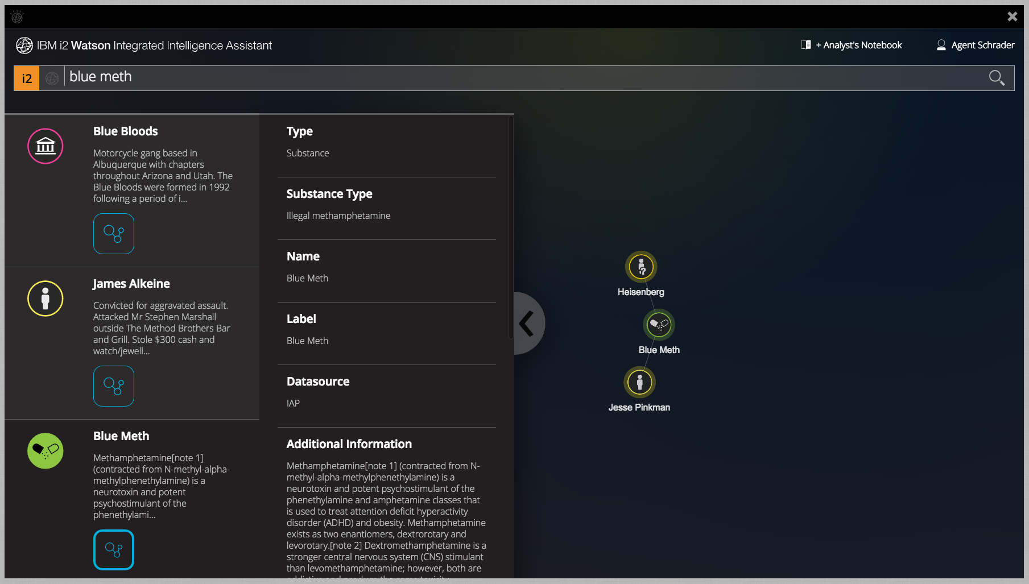Show network graph for James Alkeine
This screenshot has height=584, width=1029.
114,386
